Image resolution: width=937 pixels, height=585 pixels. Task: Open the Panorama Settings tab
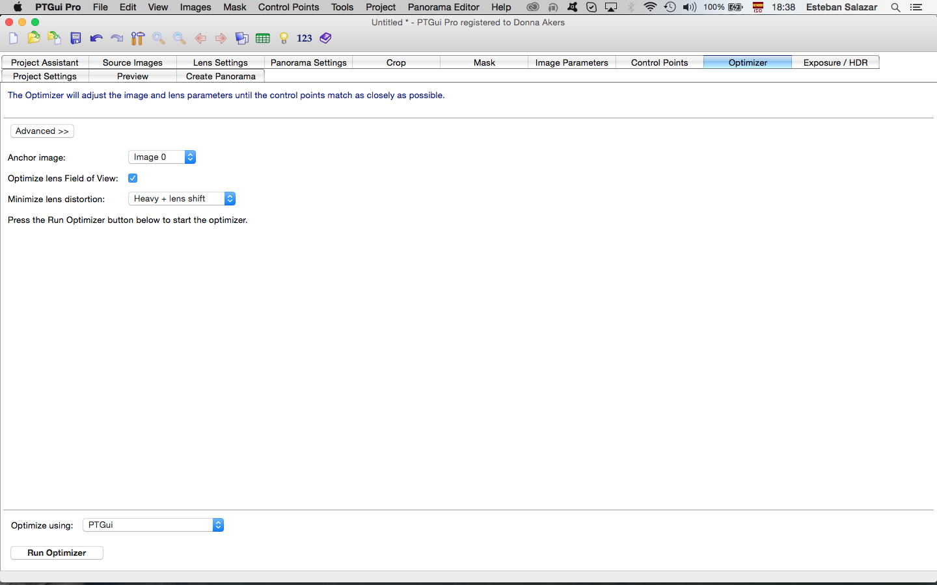308,62
